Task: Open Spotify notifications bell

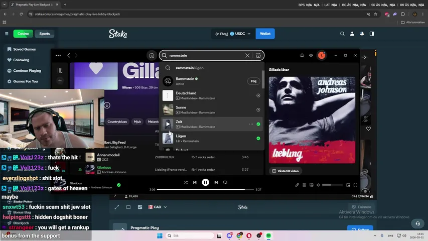Action: tap(302, 55)
